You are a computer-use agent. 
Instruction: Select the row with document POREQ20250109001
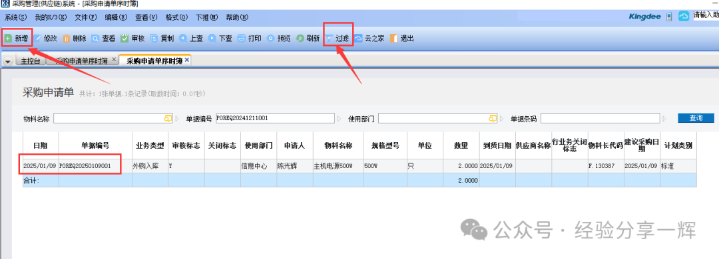coord(359,166)
